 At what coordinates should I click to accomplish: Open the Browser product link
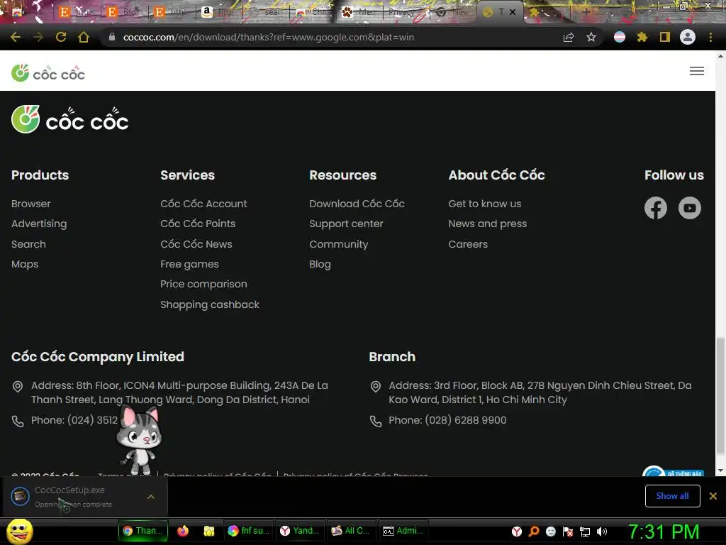pos(31,204)
